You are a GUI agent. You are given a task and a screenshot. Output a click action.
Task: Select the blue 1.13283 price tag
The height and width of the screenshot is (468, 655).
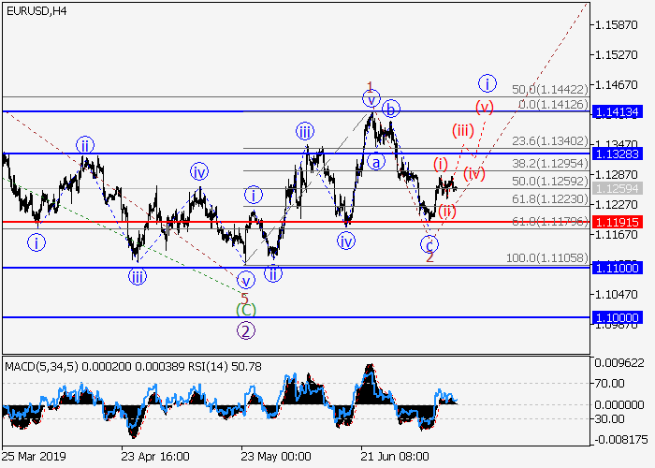coord(616,153)
